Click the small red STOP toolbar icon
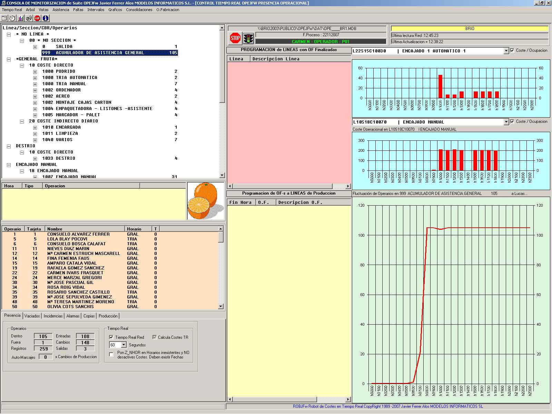This screenshot has width=552, height=414. (37, 18)
